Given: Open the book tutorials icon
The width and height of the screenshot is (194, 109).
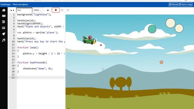Looking at the screenshot, I should pyautogui.click(x=4, y=16).
